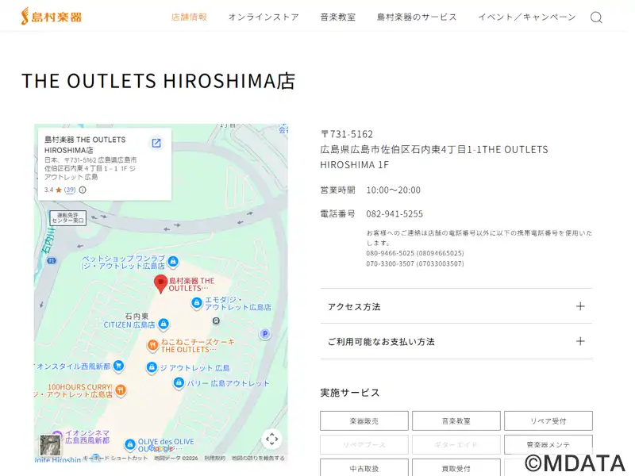Screen dimensions: 635x476
Task: Open 島村楽器のサービス menu item
Action: pos(417,17)
